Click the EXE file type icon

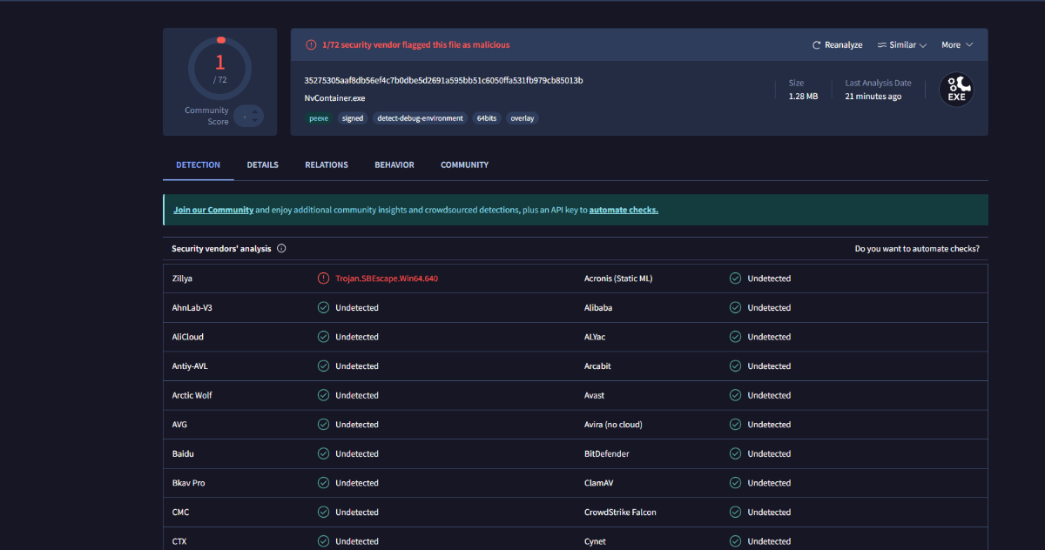click(956, 90)
